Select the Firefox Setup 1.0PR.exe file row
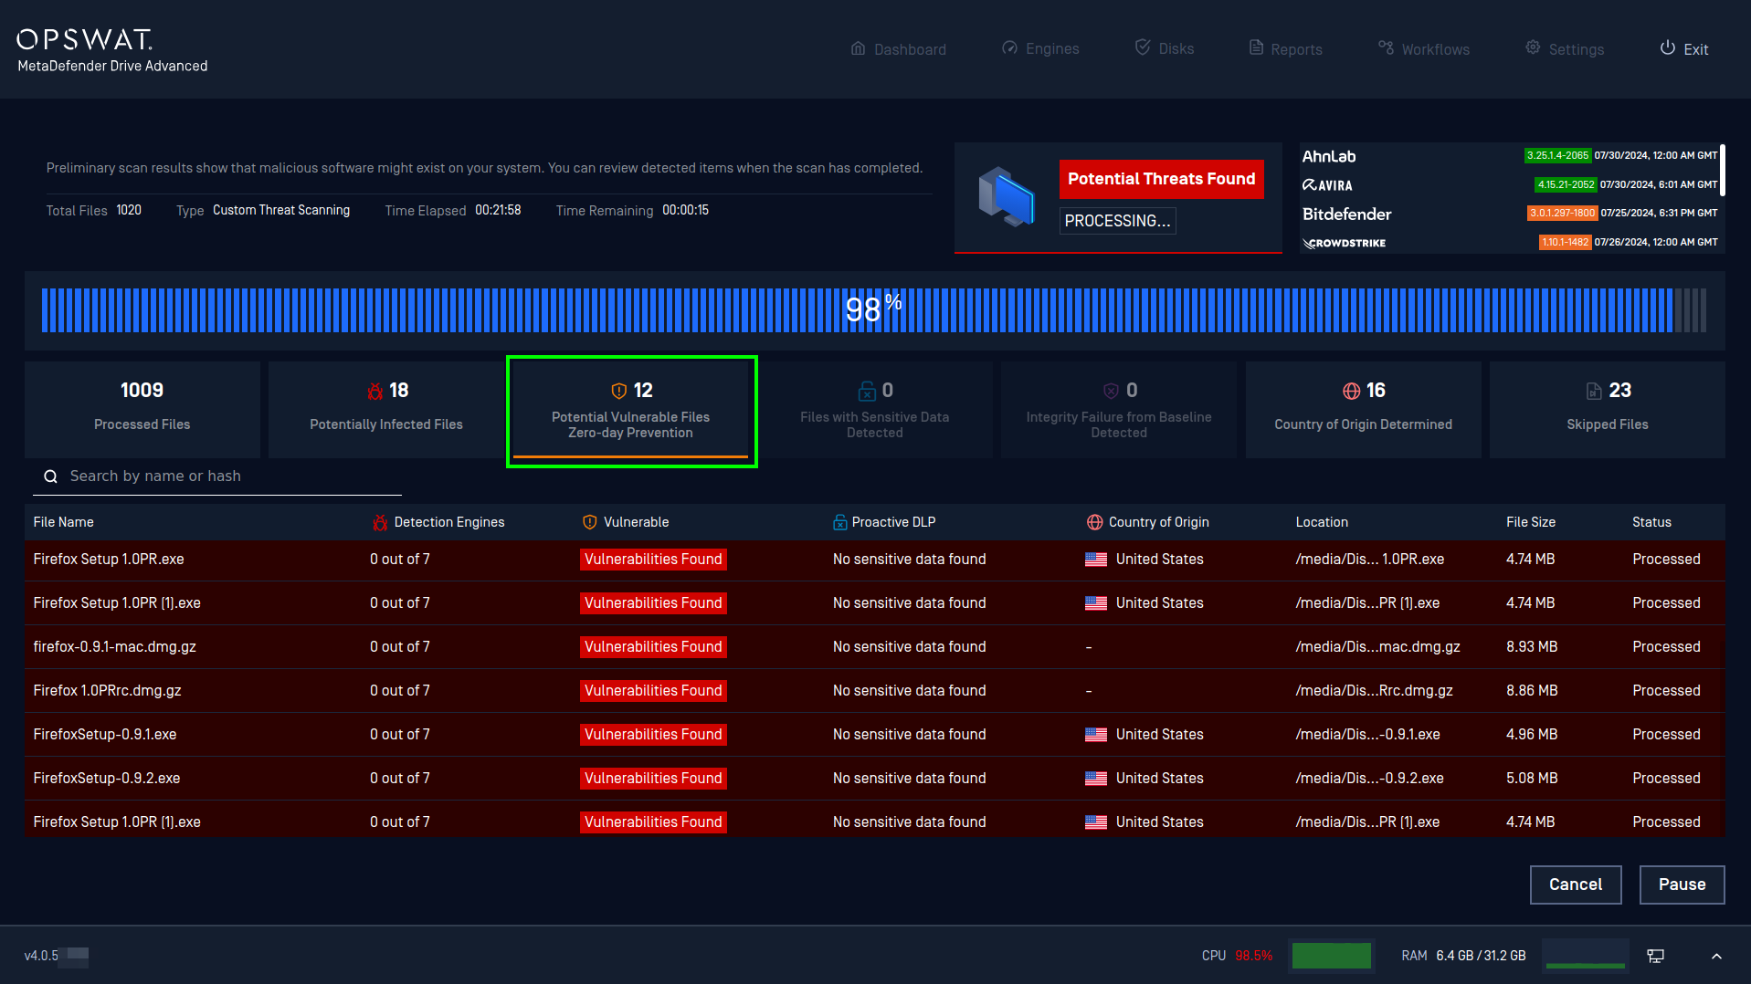This screenshot has height=984, width=1751. [x=874, y=560]
